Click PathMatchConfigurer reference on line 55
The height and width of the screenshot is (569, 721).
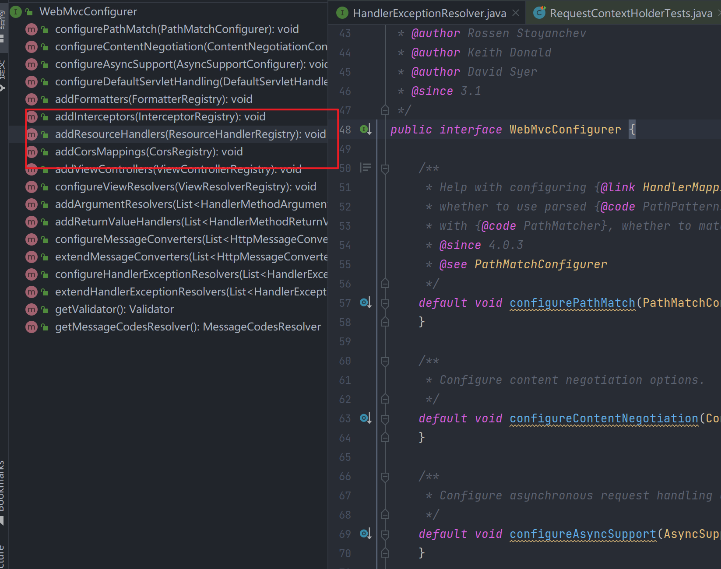coord(541,264)
